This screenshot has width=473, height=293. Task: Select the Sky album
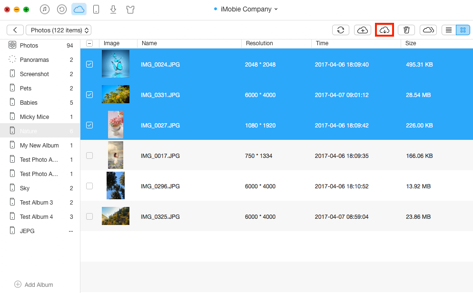40,188
